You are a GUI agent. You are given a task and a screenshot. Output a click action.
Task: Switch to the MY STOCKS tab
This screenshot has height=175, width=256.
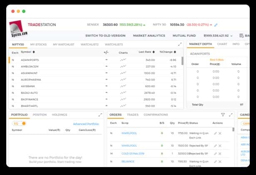[x=38, y=45]
